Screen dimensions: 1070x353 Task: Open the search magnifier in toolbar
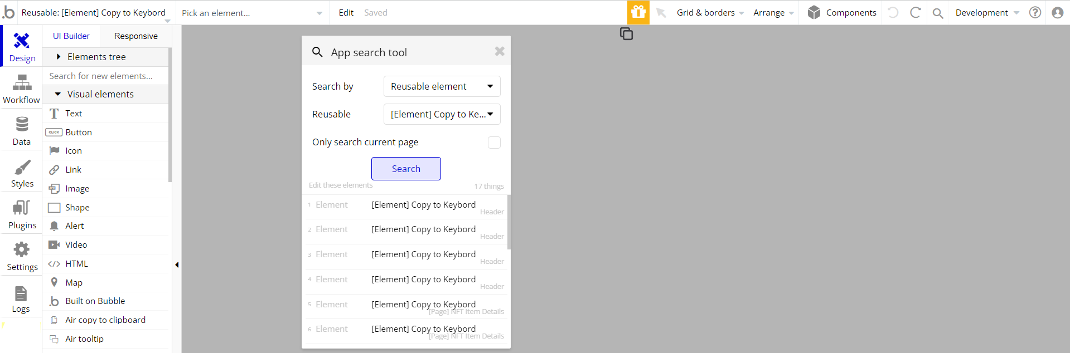point(938,13)
